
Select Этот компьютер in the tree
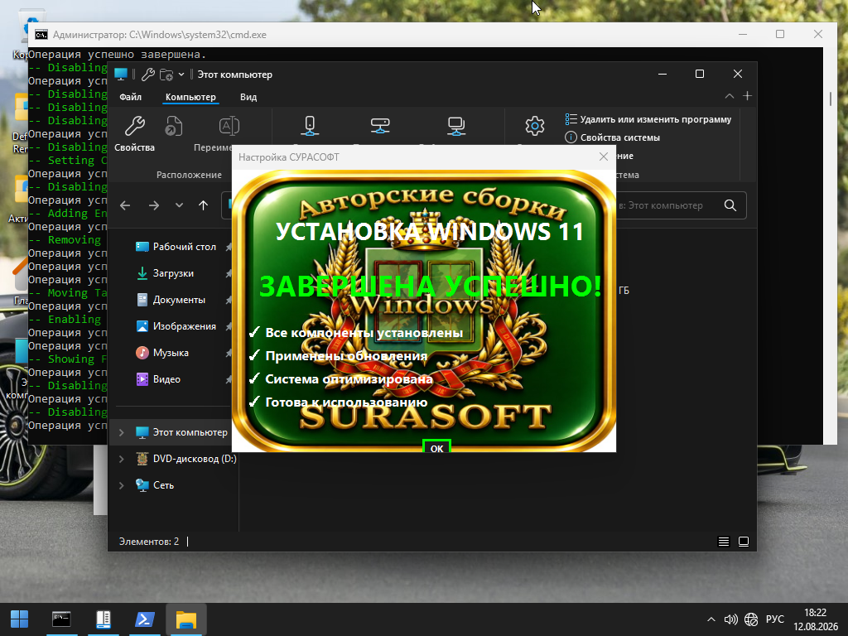coord(181,432)
